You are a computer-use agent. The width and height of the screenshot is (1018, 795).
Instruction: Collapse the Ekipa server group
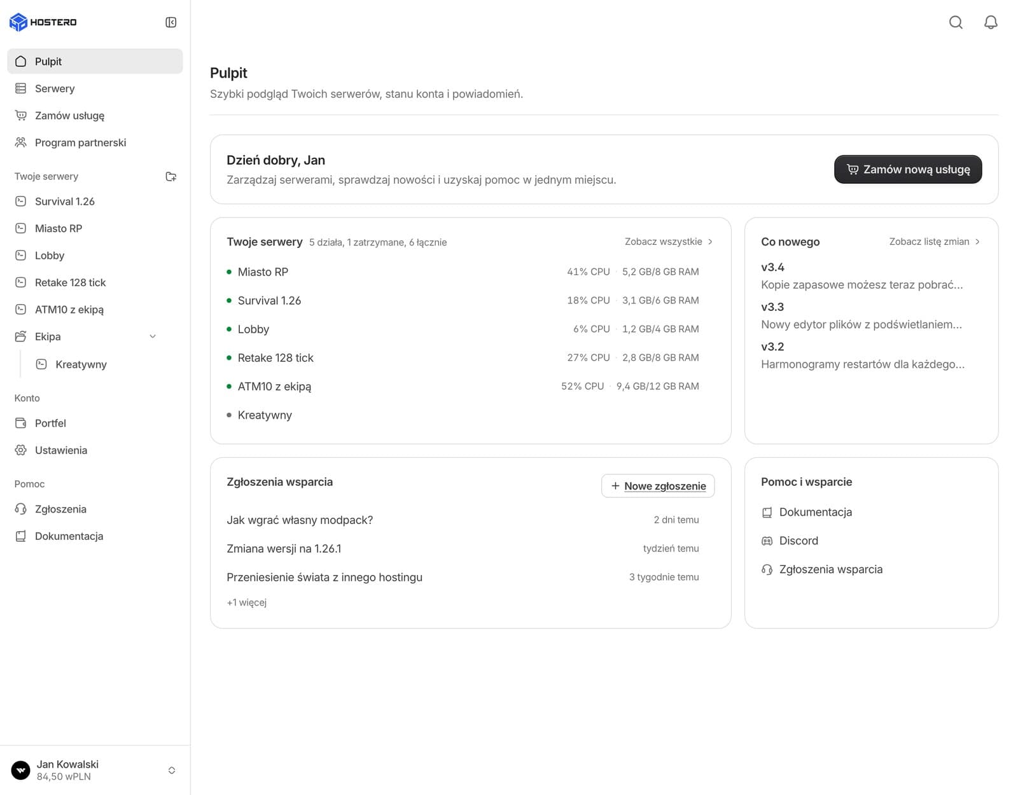tap(152, 336)
